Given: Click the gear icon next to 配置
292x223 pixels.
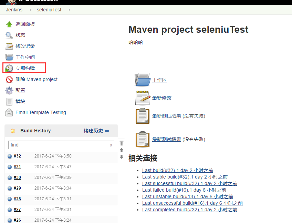Looking at the screenshot, I should pos(9,90).
